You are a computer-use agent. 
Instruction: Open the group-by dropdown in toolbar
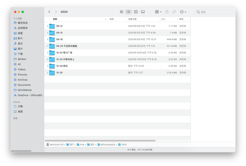tap(158, 12)
